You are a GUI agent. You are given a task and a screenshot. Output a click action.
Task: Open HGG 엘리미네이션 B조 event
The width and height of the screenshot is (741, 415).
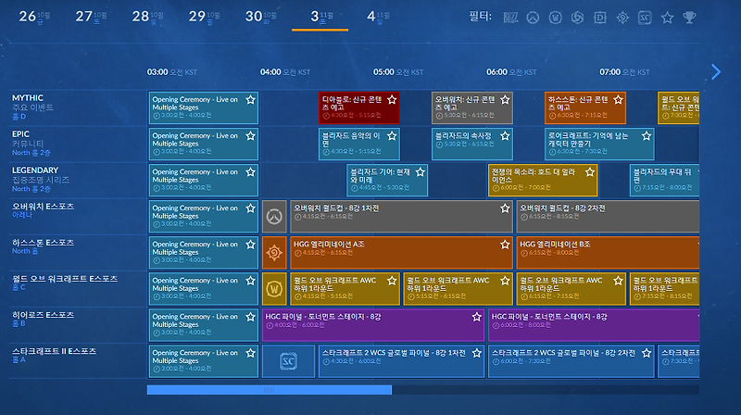(x=608, y=253)
